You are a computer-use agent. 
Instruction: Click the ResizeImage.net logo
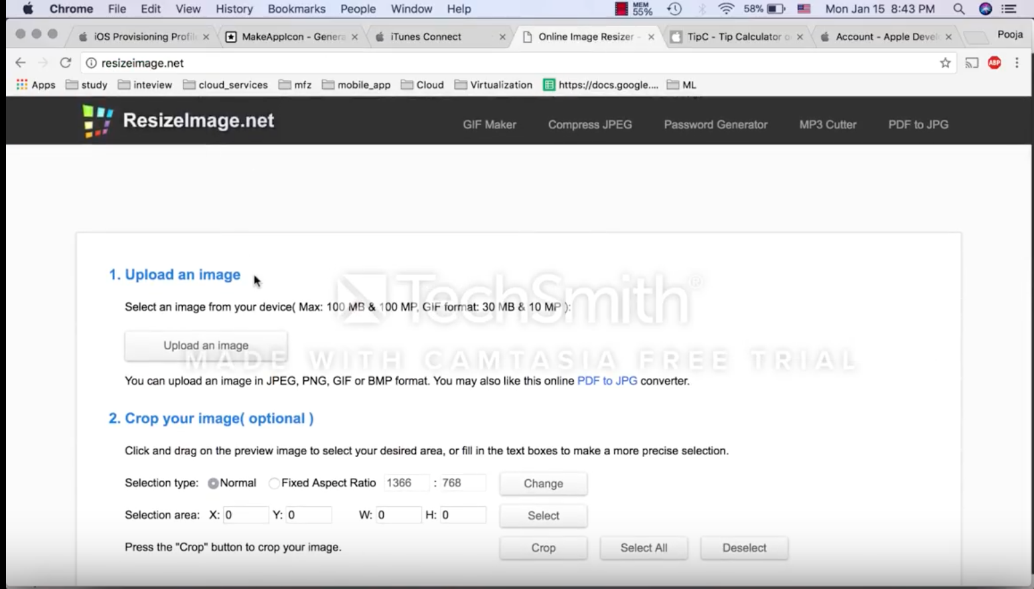[x=178, y=121]
